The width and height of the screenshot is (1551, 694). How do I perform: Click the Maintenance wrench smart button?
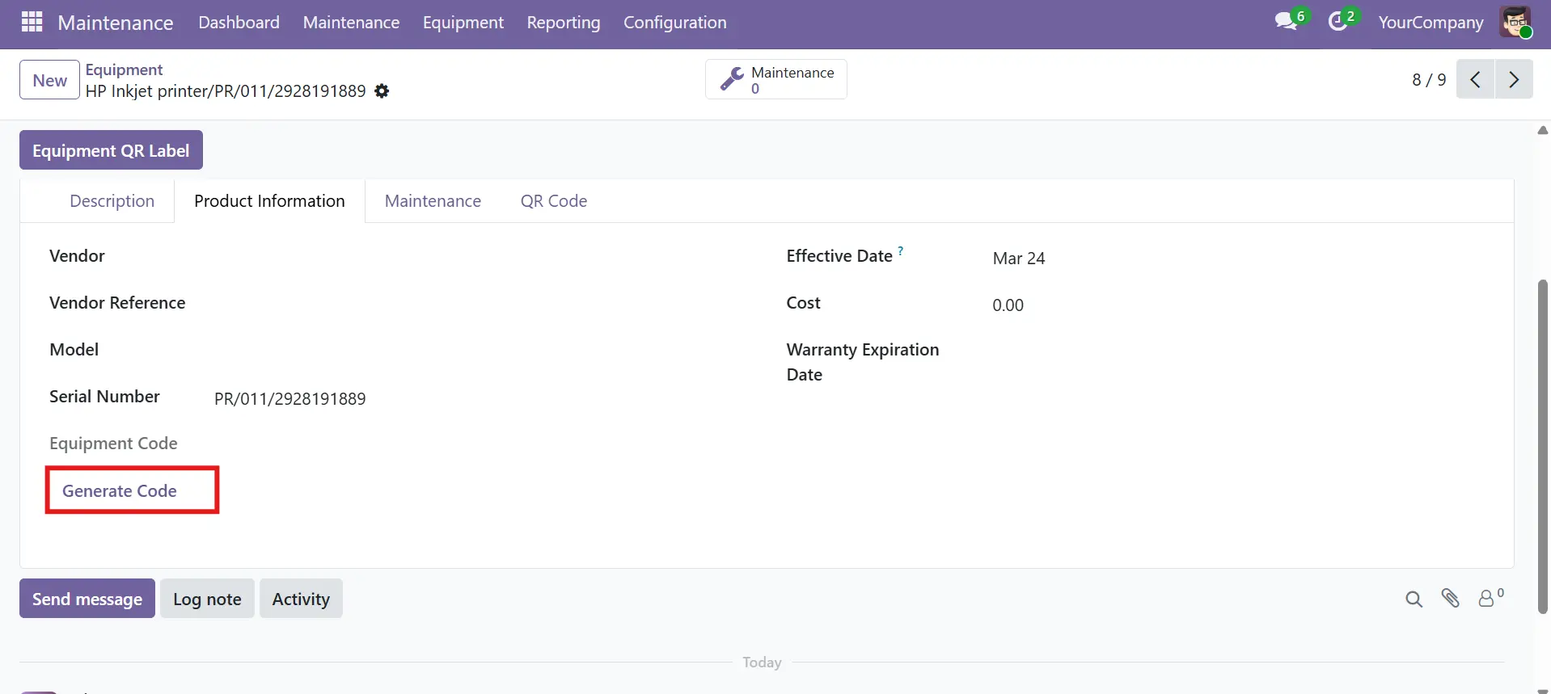tap(775, 80)
